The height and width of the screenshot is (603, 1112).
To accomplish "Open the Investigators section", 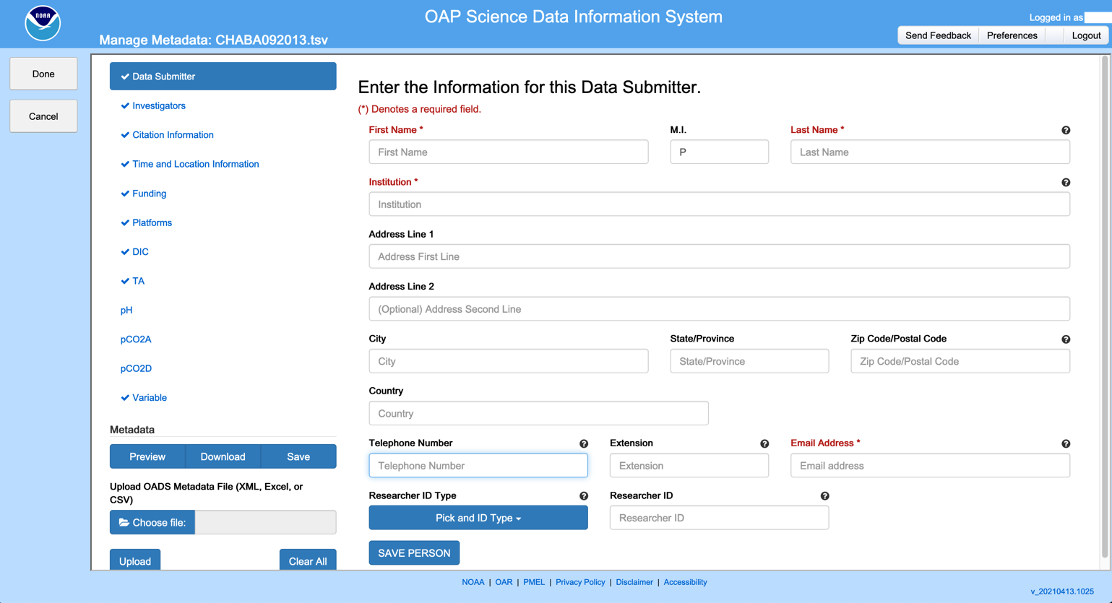I will [159, 105].
